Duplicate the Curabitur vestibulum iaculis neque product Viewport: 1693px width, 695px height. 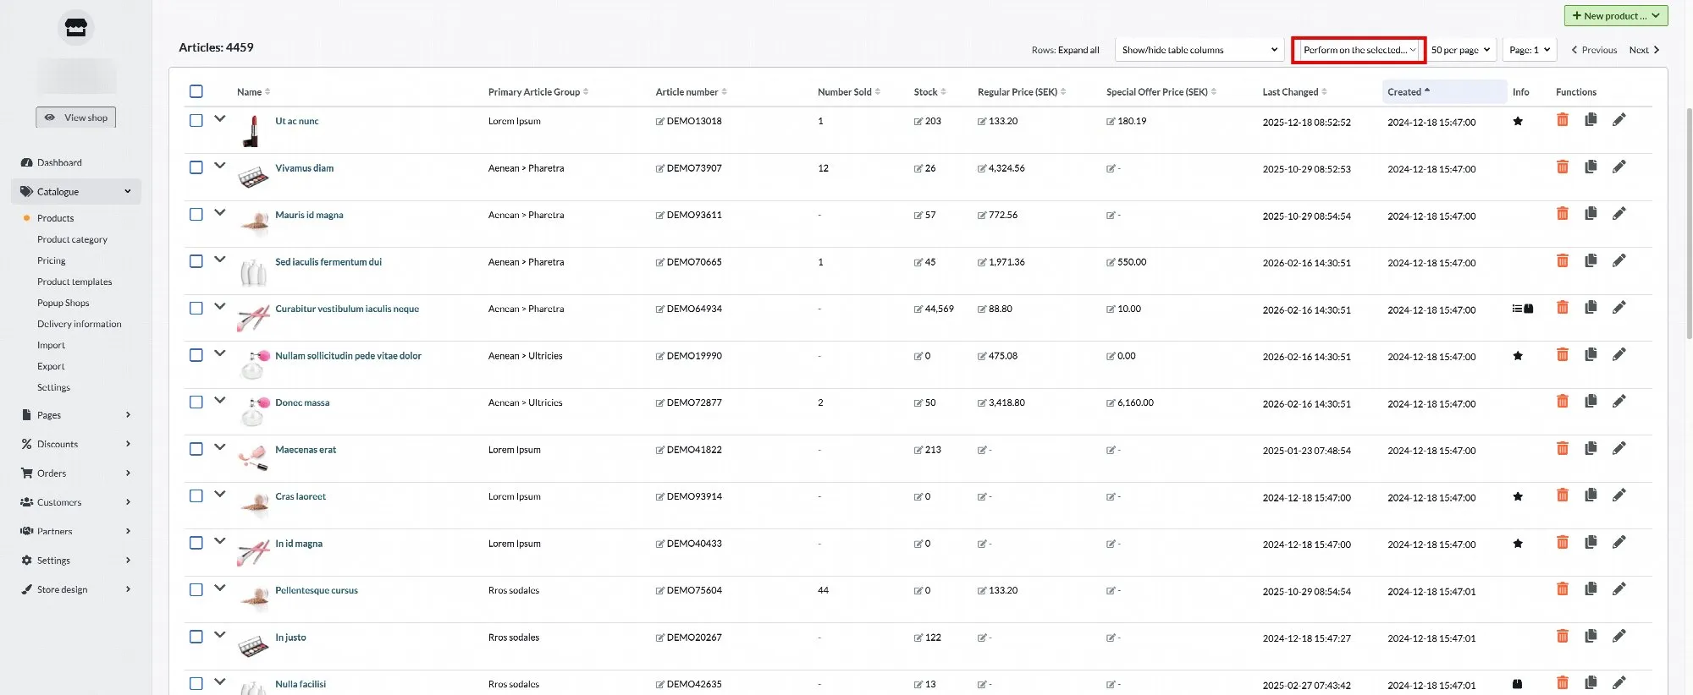pos(1591,308)
